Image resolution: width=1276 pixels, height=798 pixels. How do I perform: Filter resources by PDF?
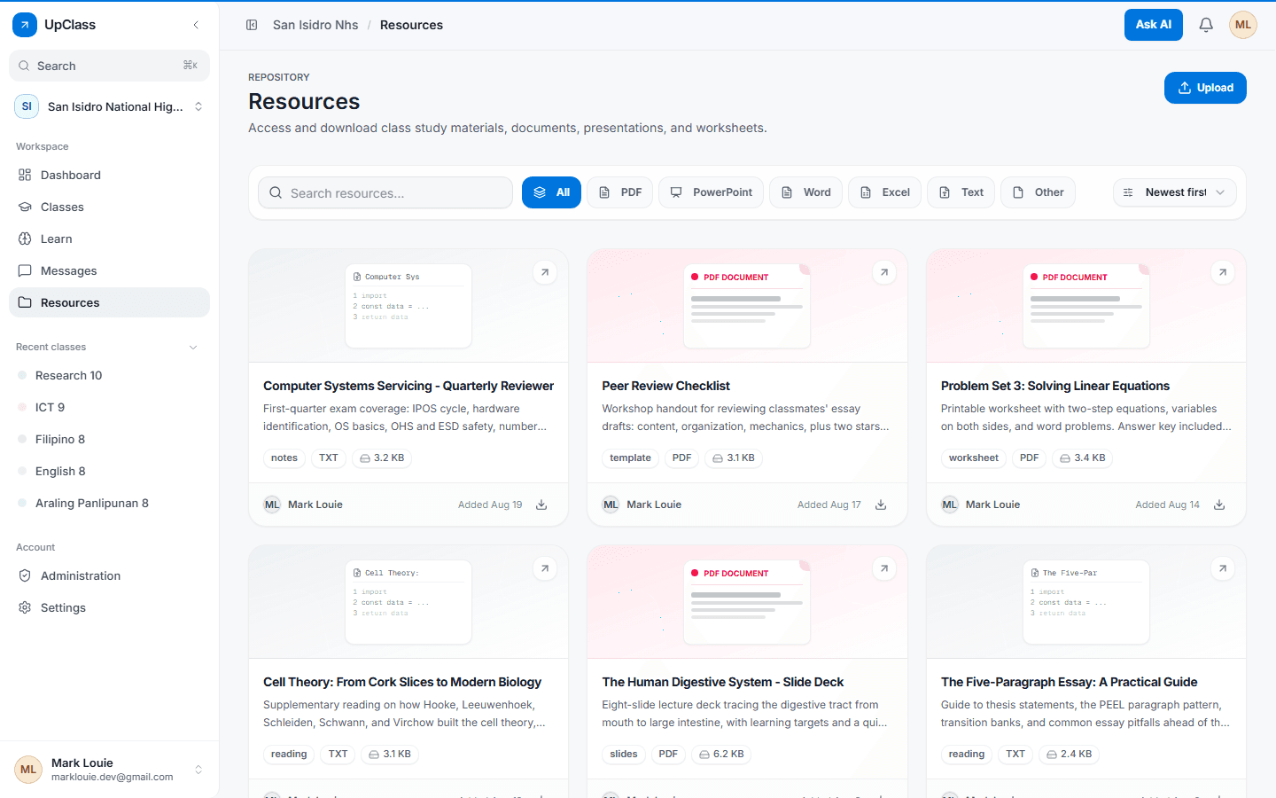(620, 192)
